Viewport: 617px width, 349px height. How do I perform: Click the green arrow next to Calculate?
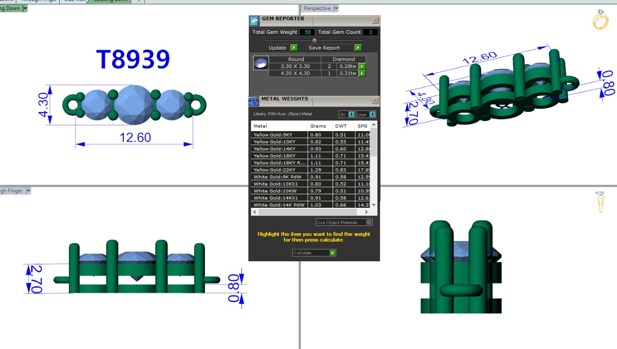[333, 253]
